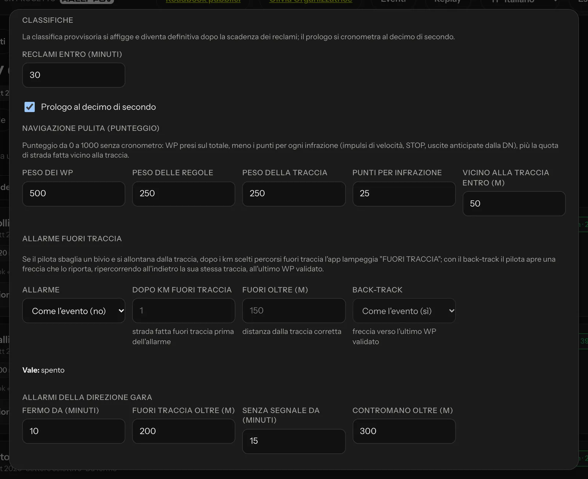
Task: Open the Back-track dropdown (Come l'evento sì)
Action: click(404, 311)
